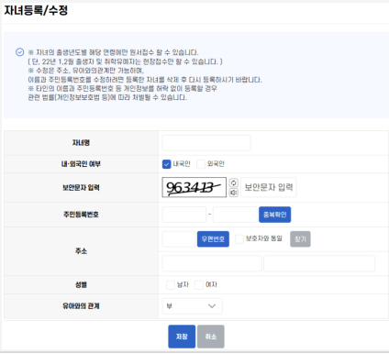
Task: Click the captcha image 963413
Action: (x=194, y=187)
